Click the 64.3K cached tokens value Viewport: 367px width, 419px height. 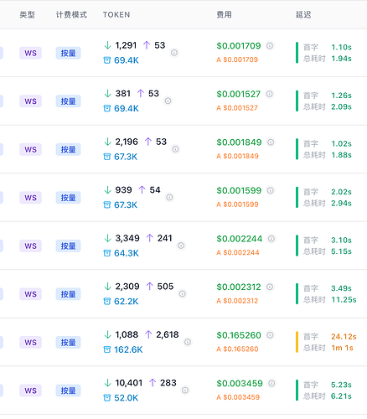(127, 253)
